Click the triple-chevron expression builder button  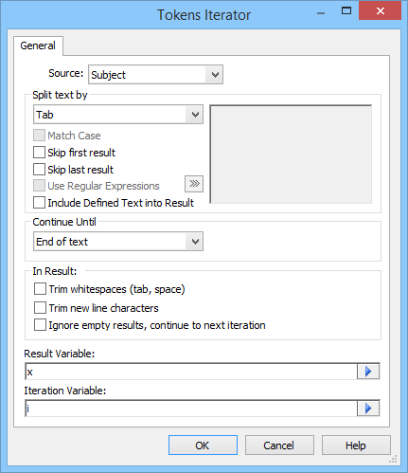tap(194, 184)
